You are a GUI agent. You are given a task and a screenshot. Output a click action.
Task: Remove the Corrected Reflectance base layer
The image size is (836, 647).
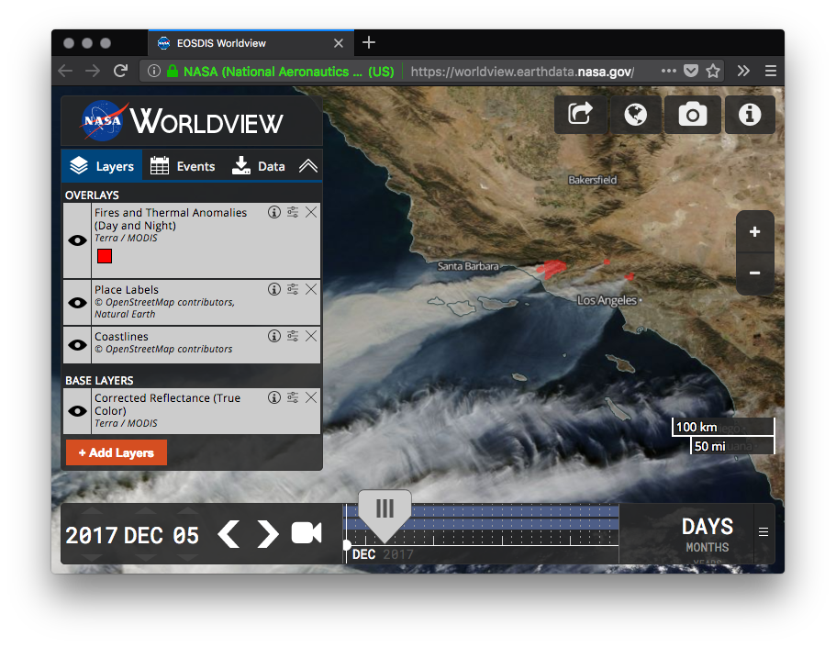tap(311, 397)
